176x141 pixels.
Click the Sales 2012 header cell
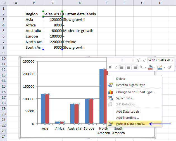(53, 14)
